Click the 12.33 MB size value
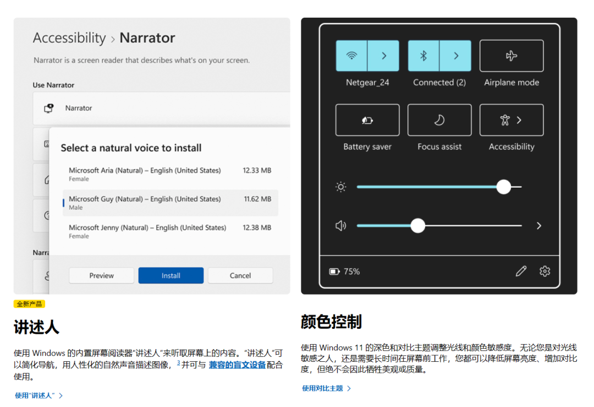 click(x=257, y=170)
